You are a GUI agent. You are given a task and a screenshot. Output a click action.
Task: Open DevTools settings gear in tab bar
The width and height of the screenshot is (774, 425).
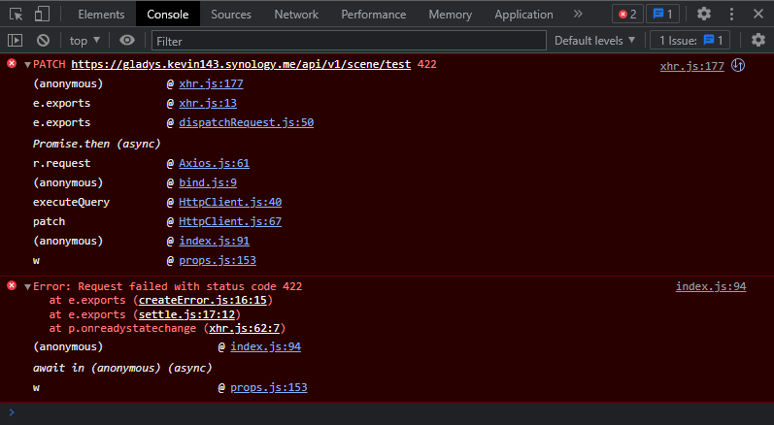tap(704, 14)
